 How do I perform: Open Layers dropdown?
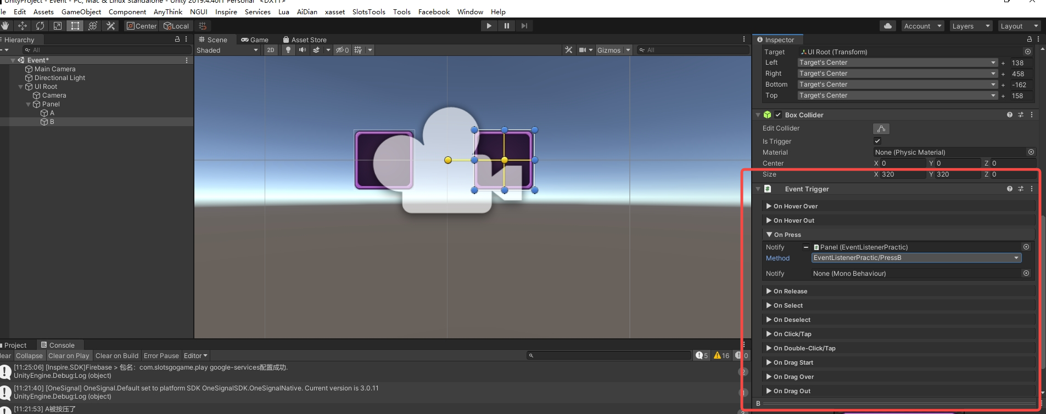tap(971, 26)
